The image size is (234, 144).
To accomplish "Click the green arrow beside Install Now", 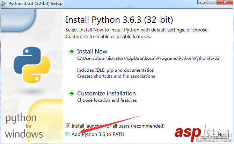I will tap(71, 52).
